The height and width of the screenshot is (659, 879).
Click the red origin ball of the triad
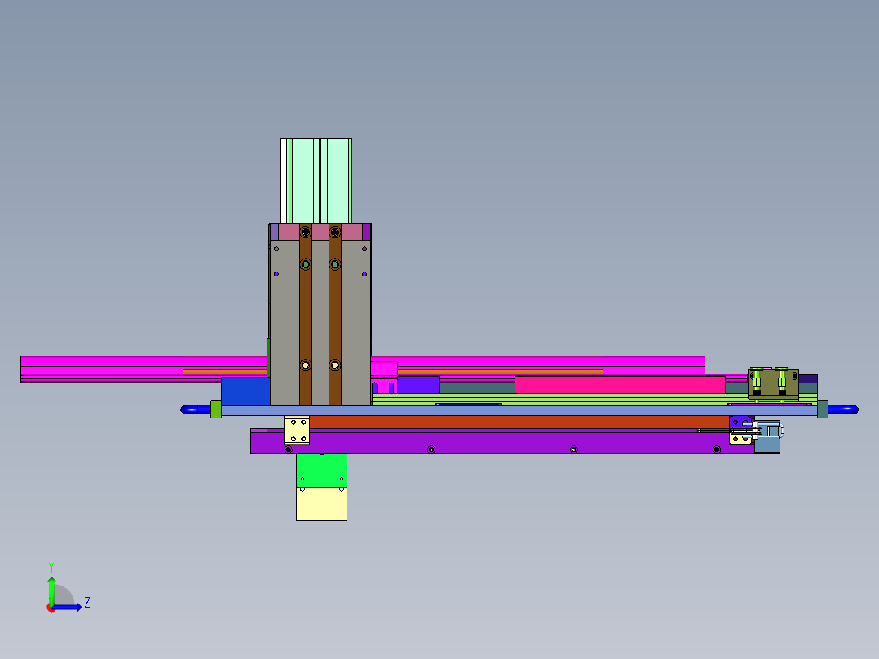pyautogui.click(x=51, y=608)
